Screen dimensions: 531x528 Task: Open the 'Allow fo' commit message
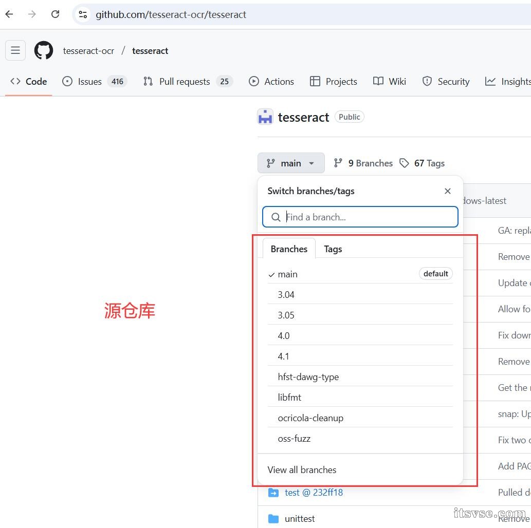(x=514, y=309)
